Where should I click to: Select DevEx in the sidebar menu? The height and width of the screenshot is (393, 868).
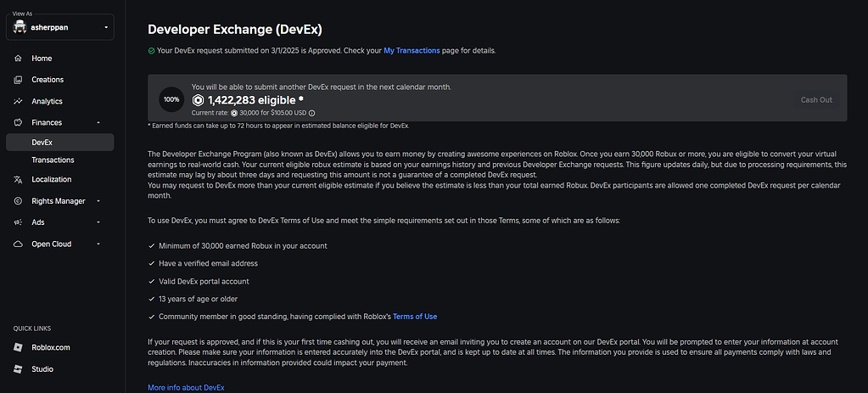(x=42, y=143)
